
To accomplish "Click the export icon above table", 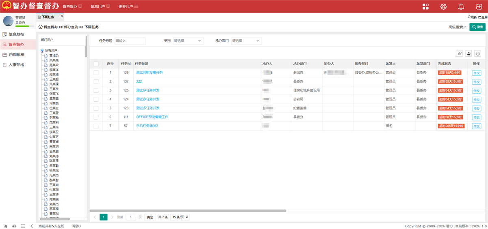I will point(468,54).
